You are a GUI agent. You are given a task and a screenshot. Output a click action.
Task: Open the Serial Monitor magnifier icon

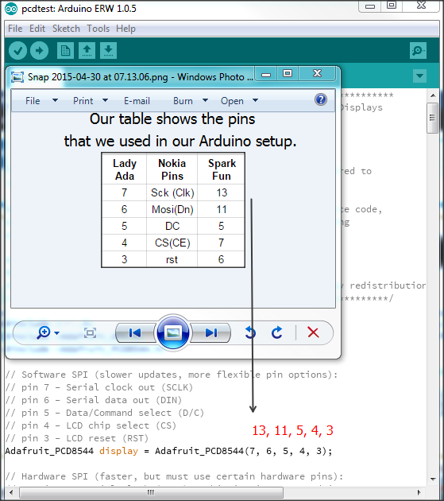coord(418,50)
